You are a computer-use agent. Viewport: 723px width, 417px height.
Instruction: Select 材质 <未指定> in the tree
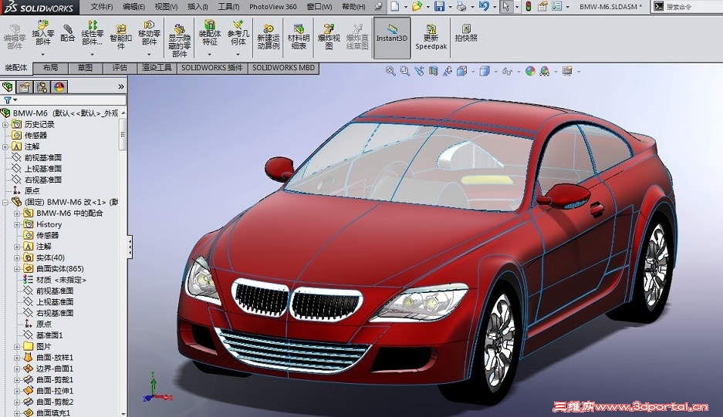pos(61,280)
